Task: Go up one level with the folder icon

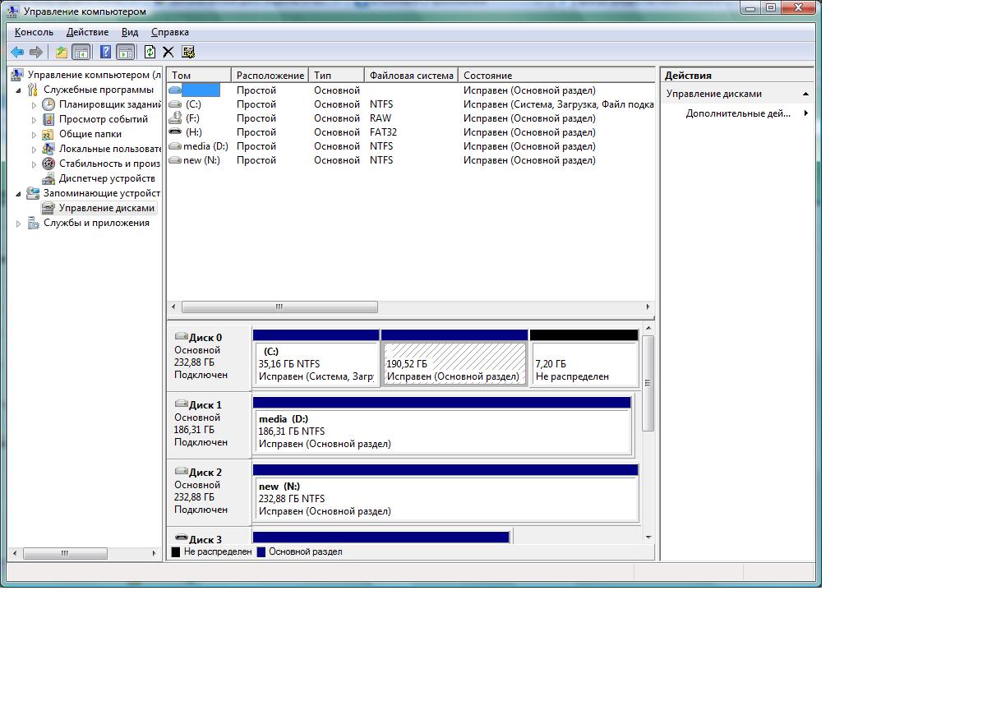Action: point(62,53)
